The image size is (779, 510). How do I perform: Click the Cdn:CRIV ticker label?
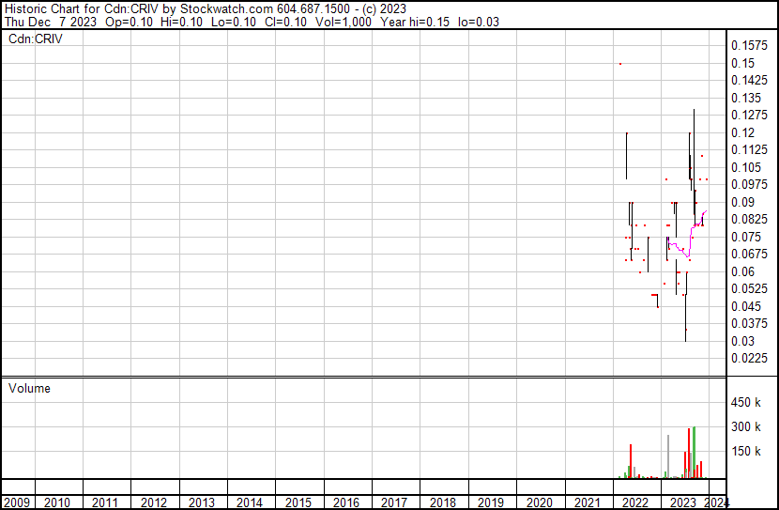[x=35, y=39]
